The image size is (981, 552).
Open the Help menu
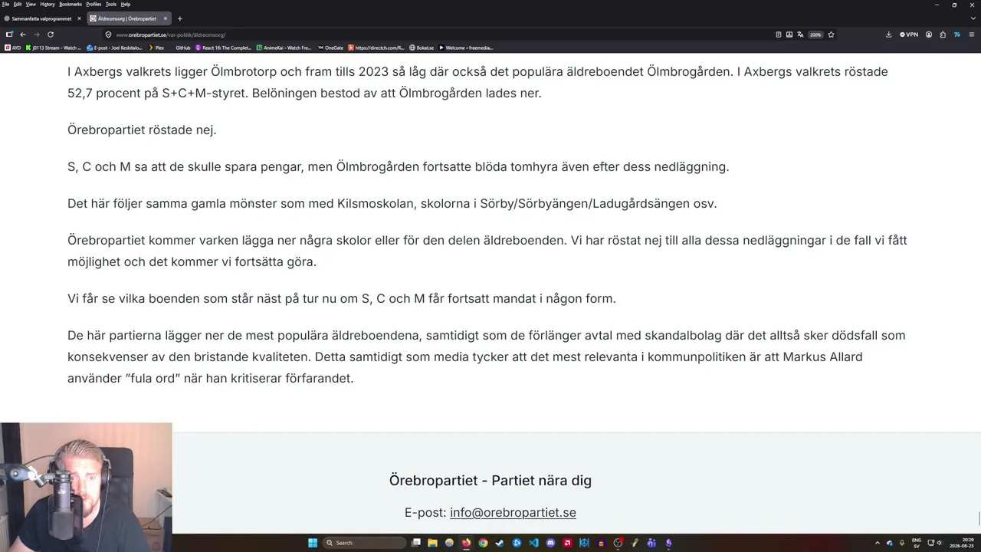pos(126,4)
